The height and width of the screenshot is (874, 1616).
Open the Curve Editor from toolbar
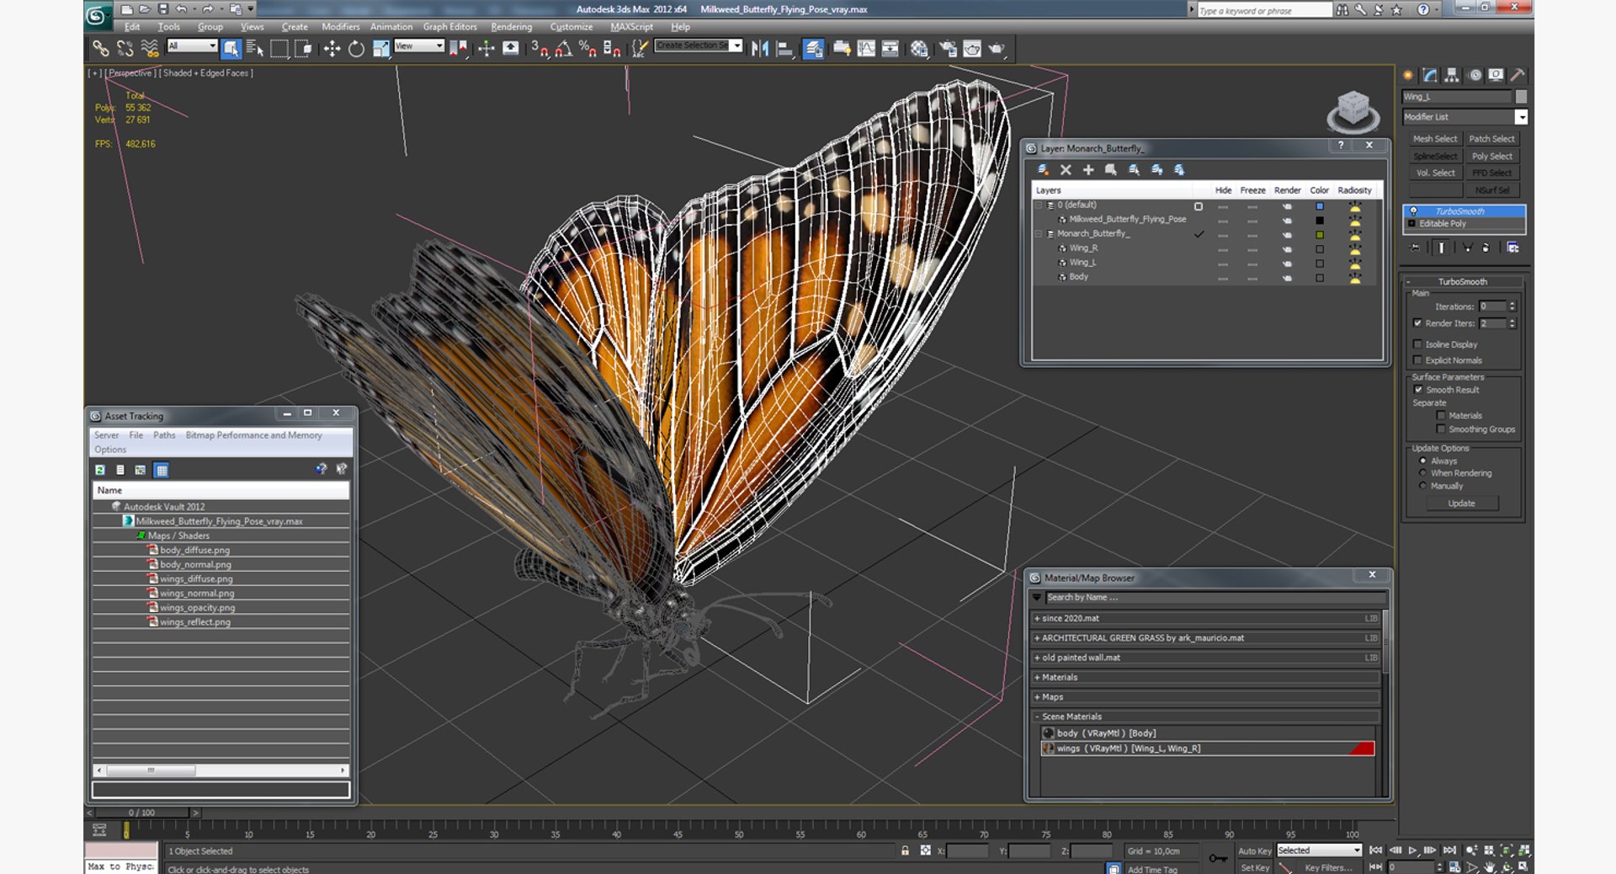866,49
